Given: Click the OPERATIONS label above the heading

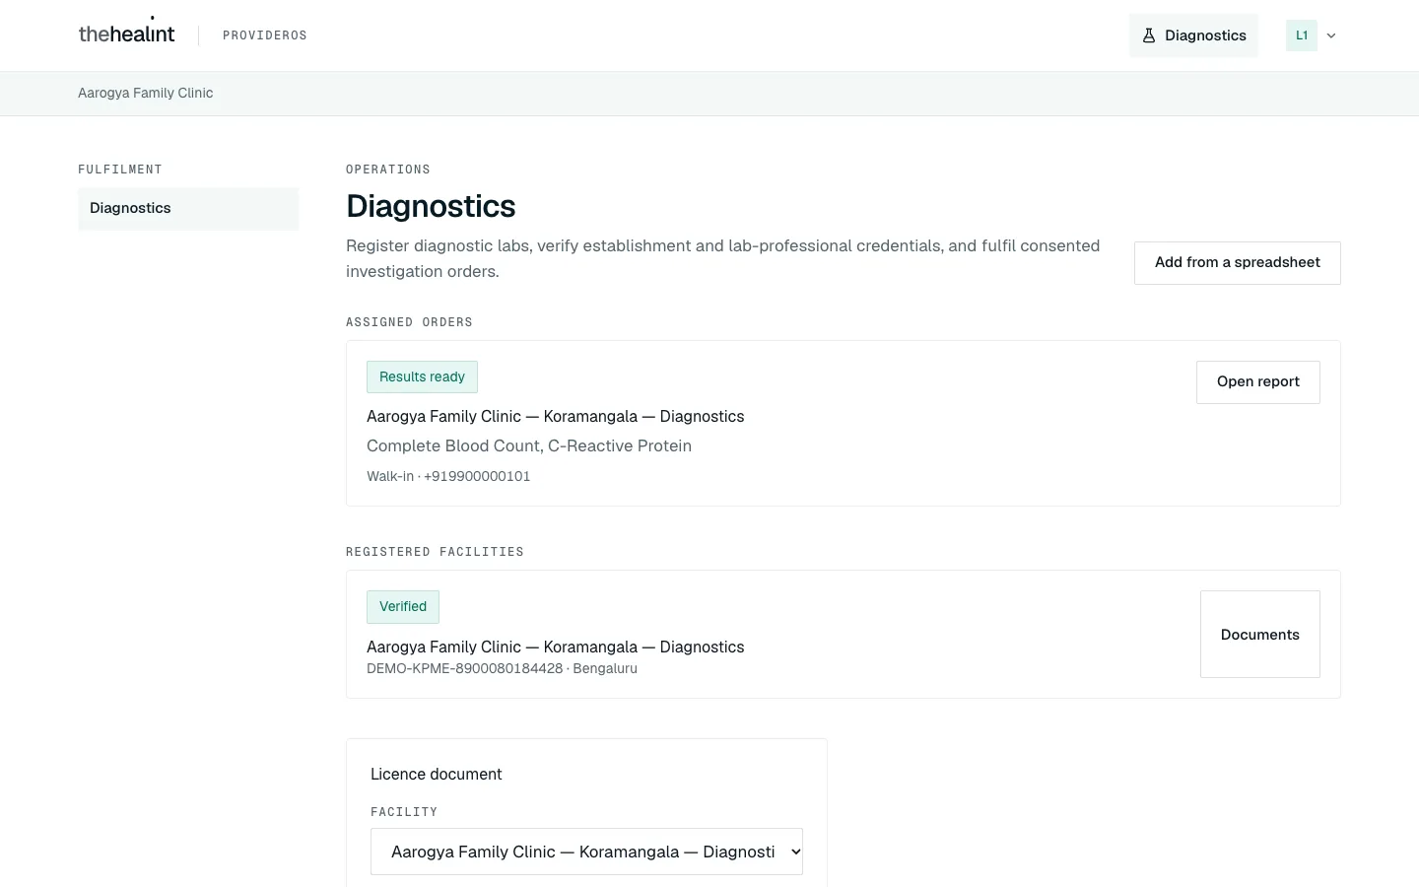Looking at the screenshot, I should (388, 170).
